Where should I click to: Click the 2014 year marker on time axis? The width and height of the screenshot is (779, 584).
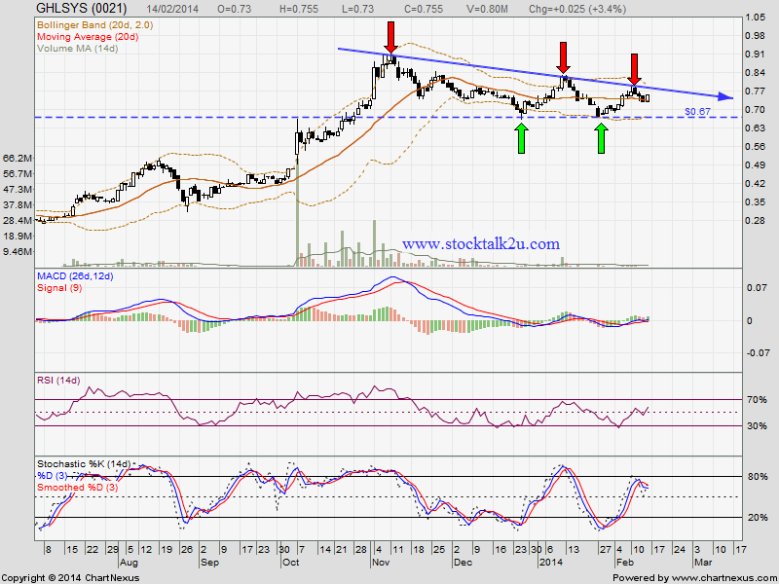pyautogui.click(x=551, y=563)
